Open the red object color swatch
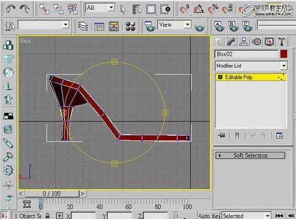Viewport: 296px width, 219px height. point(284,54)
